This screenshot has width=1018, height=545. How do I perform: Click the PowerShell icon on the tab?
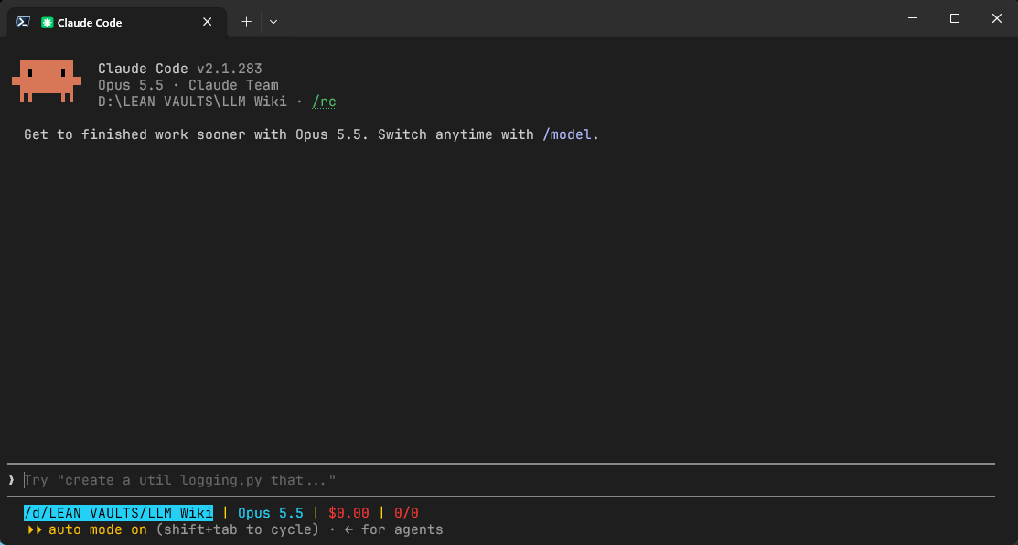click(23, 22)
